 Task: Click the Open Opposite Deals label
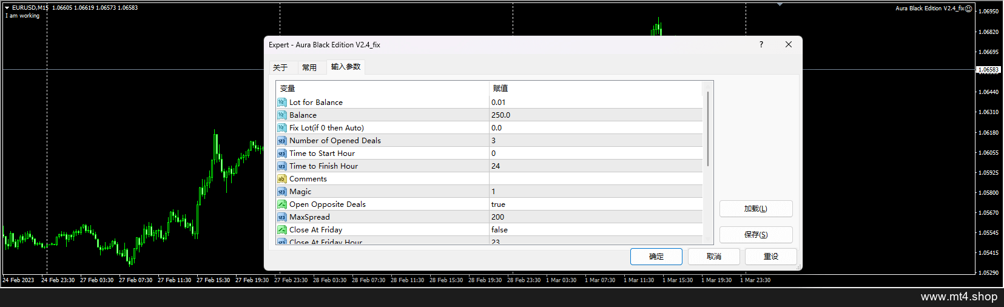[x=328, y=204]
